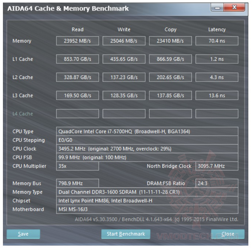Click the Latency column header
The height and width of the screenshot is (250, 252).
(x=217, y=30)
